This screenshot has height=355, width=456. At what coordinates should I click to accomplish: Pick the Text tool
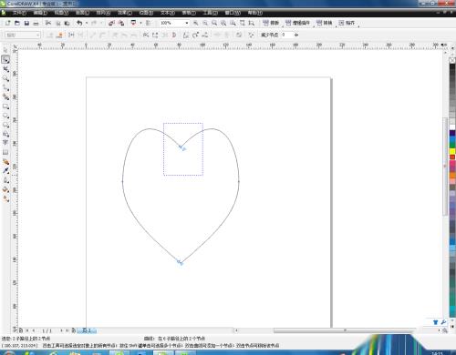pyautogui.click(x=5, y=143)
